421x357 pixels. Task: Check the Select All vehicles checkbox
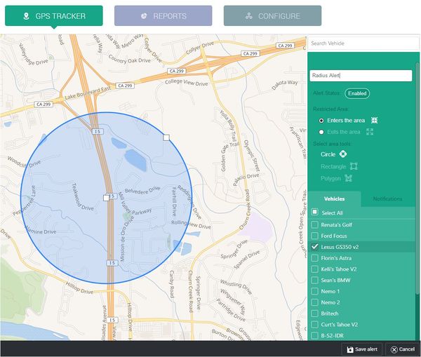click(315, 213)
